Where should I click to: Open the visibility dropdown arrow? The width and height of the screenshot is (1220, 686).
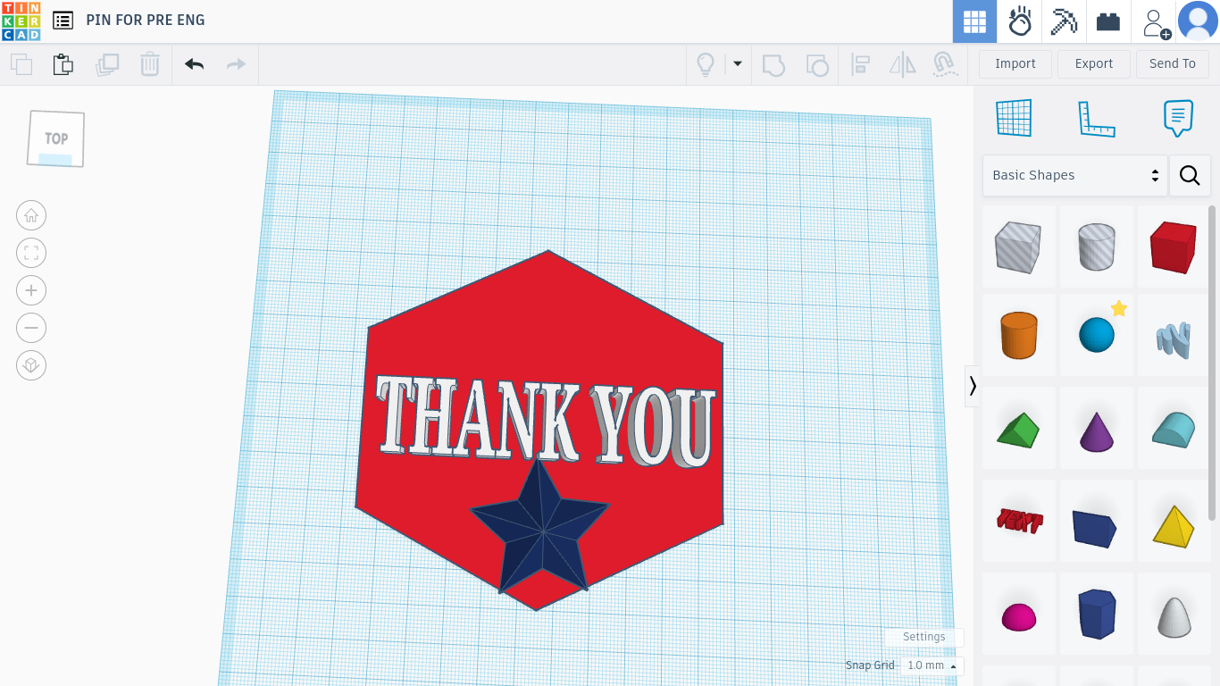[x=738, y=63]
